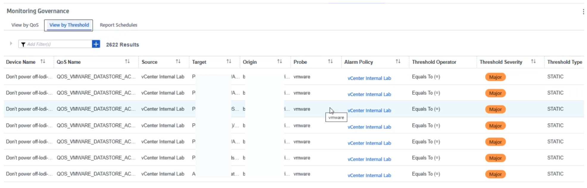Sort by Alarm Policy column arrows

click(398, 61)
